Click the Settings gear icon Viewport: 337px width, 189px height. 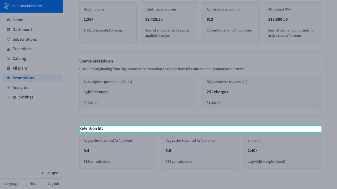pos(15,97)
